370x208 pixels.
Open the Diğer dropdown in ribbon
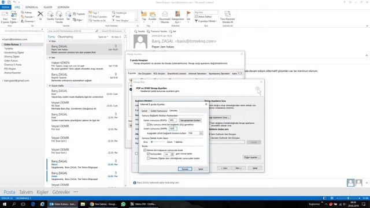(x=77, y=20)
